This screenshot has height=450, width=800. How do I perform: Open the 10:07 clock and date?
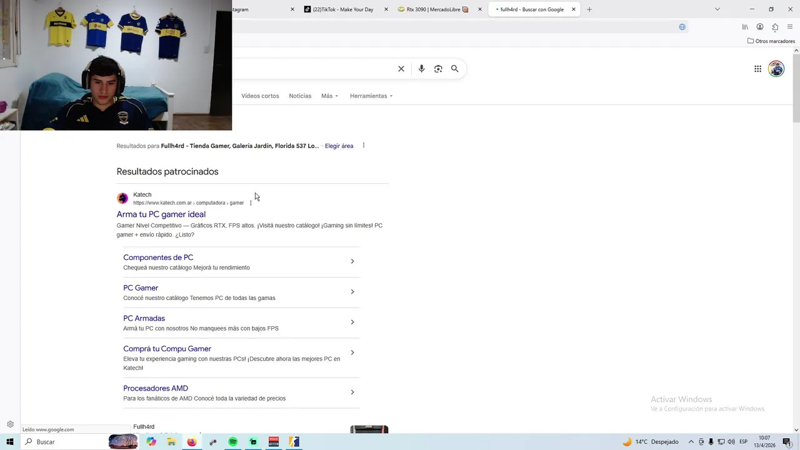click(x=766, y=442)
